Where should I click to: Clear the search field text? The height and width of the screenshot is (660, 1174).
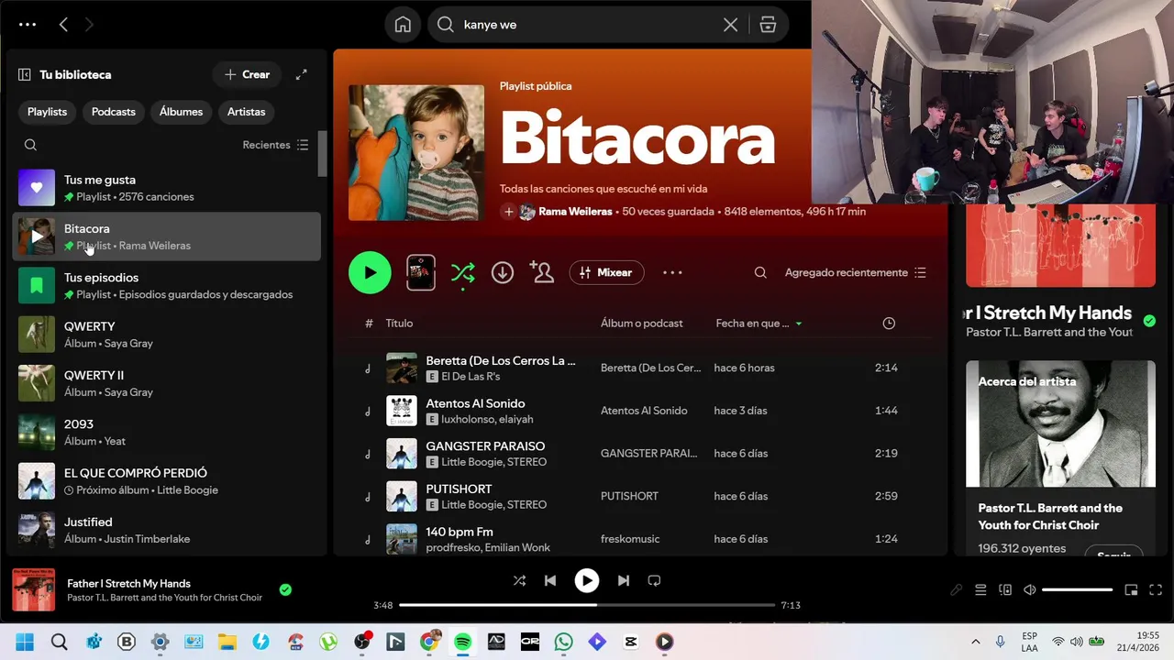730,25
